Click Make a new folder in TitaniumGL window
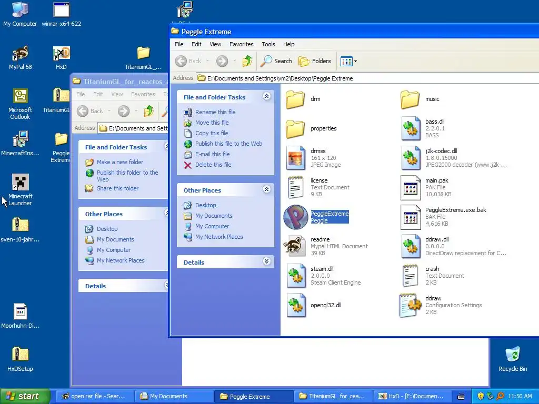 [x=120, y=162]
